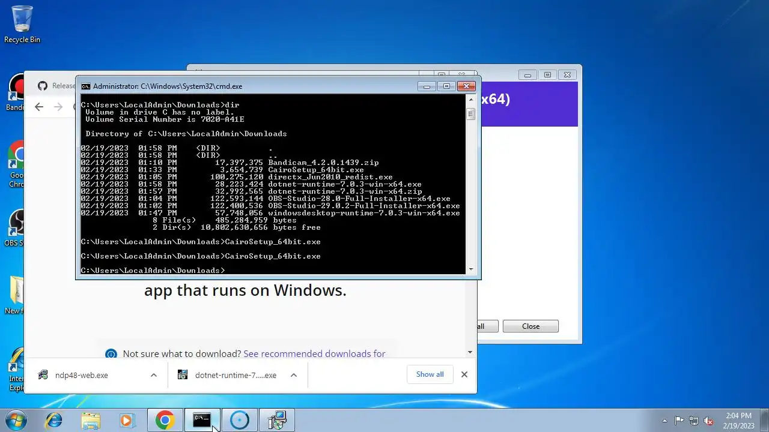Viewport: 769px width, 432px height.
Task: Click cmd window system menu icon
Action: 86,86
